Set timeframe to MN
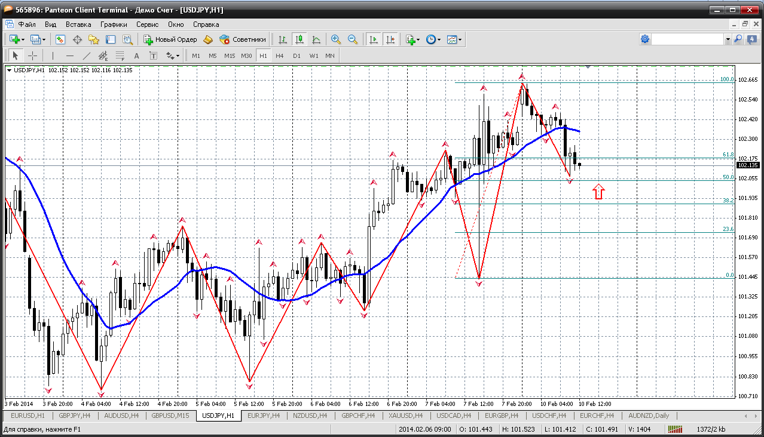The width and height of the screenshot is (764, 437). click(330, 56)
